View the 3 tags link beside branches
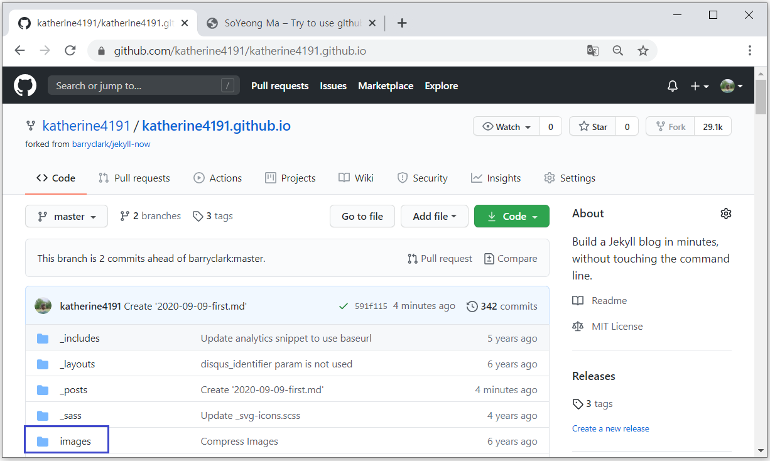The width and height of the screenshot is (770, 461). (x=213, y=216)
